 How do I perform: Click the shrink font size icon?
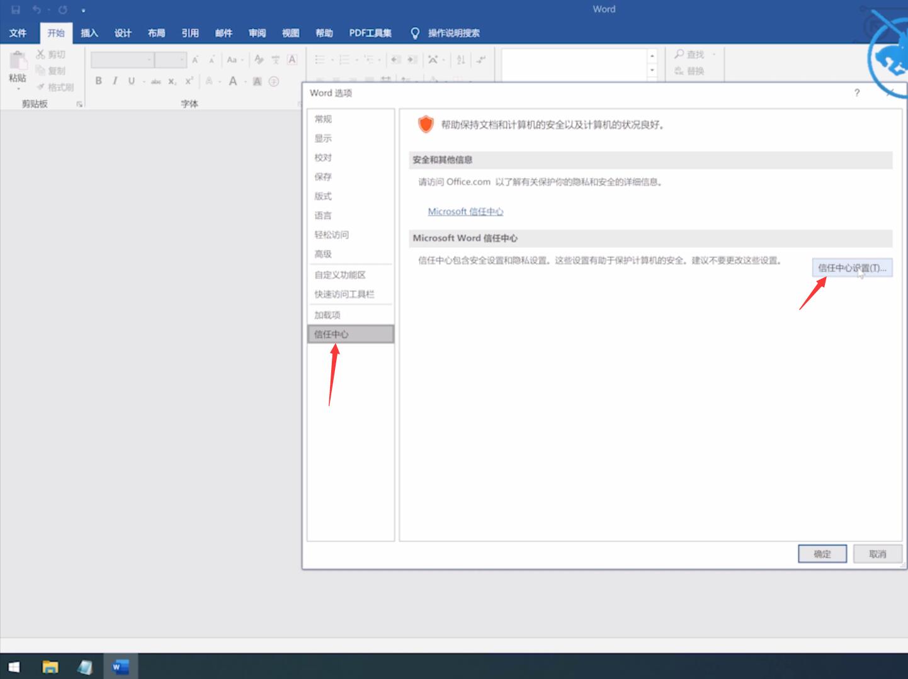point(212,60)
